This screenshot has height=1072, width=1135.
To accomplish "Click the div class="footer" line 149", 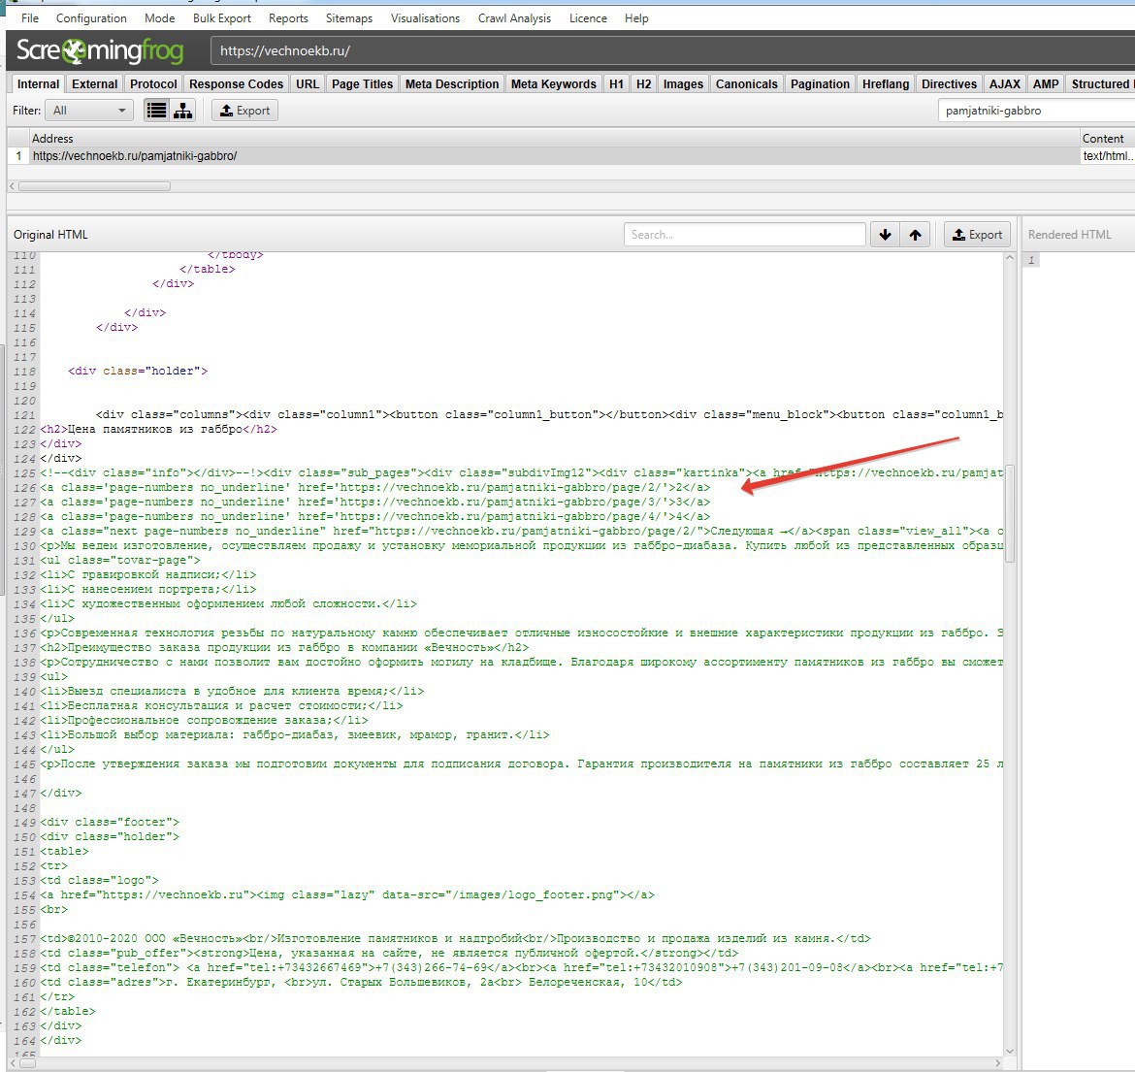I will click(110, 823).
